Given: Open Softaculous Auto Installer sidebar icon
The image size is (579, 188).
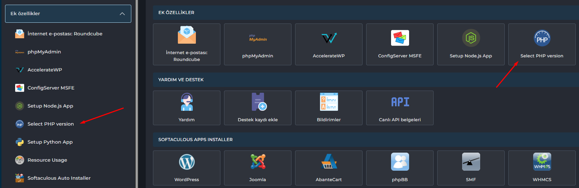Looking at the screenshot, I should tap(19, 178).
